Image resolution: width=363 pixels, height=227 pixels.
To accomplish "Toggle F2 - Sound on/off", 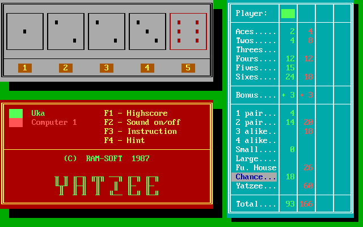I will tap(142, 123).
